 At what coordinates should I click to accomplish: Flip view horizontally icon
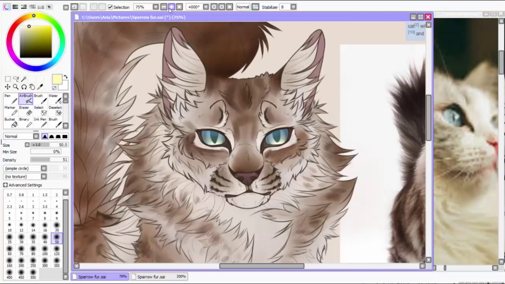tap(255, 7)
